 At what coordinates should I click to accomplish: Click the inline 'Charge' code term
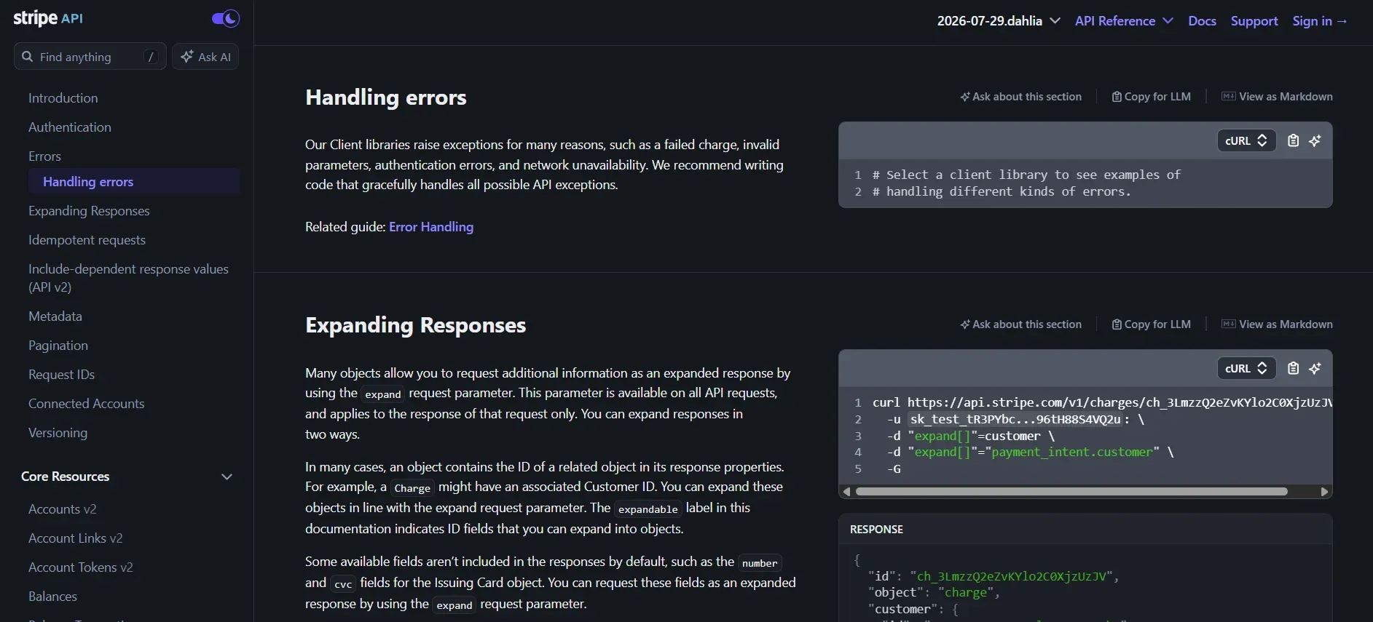(412, 488)
